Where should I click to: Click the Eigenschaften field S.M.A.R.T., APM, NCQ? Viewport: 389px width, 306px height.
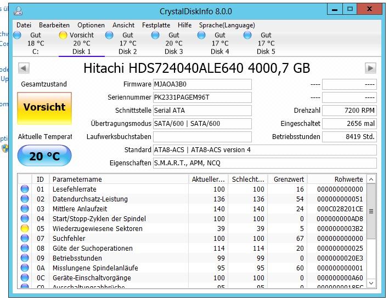tap(264, 163)
